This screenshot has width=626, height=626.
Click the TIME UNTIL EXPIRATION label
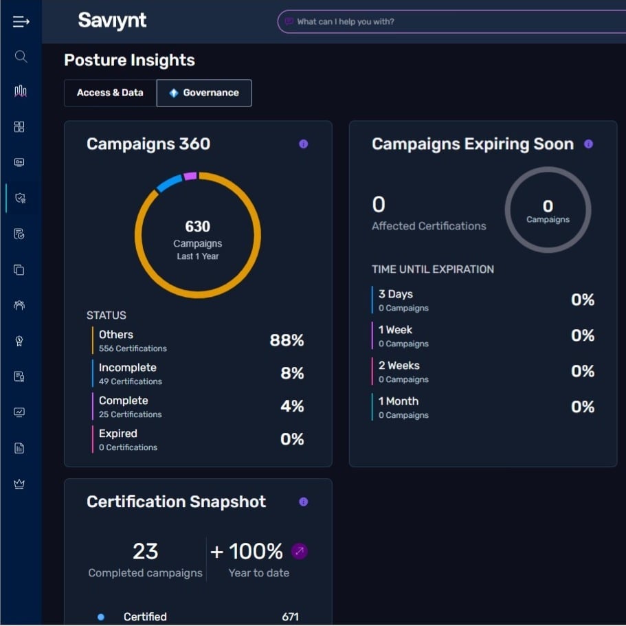pos(433,269)
